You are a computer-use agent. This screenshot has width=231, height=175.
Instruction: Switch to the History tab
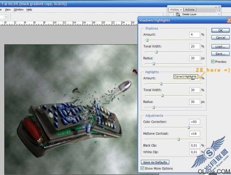tap(176, 10)
